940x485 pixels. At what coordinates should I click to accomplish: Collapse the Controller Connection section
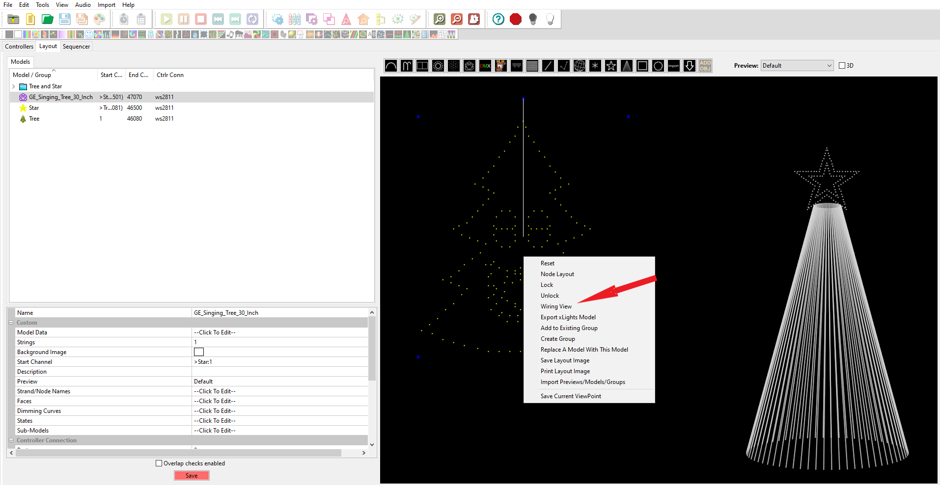tap(11, 440)
